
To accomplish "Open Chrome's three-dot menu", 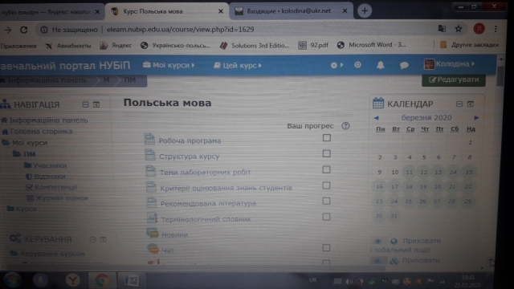I will pyautogui.click(x=496, y=29).
